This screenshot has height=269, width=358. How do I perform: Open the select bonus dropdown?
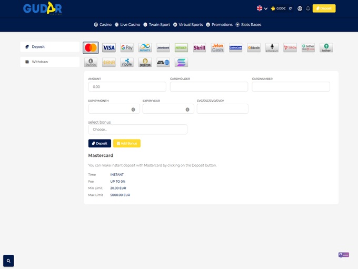click(x=137, y=129)
